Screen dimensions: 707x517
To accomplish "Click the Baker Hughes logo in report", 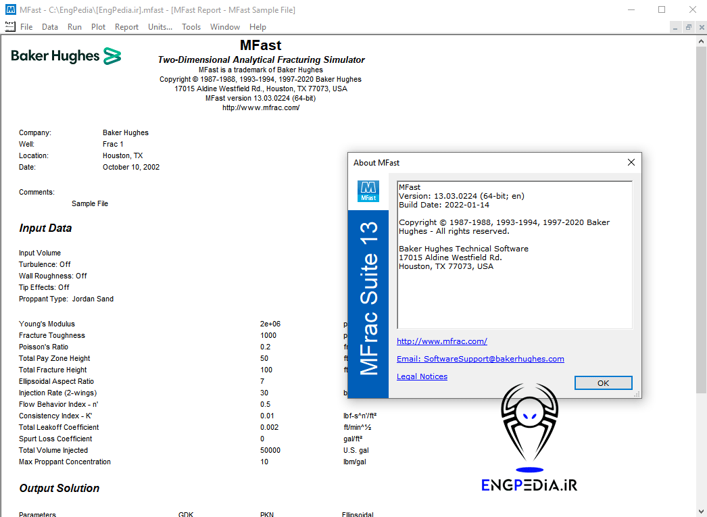I will 66,56.
